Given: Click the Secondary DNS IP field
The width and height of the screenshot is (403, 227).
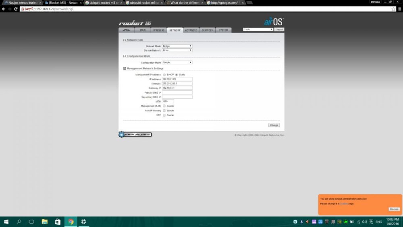Looking at the screenshot, I should tap(177, 97).
